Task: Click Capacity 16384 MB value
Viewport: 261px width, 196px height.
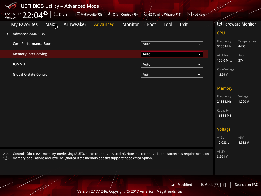Action: 224,116
